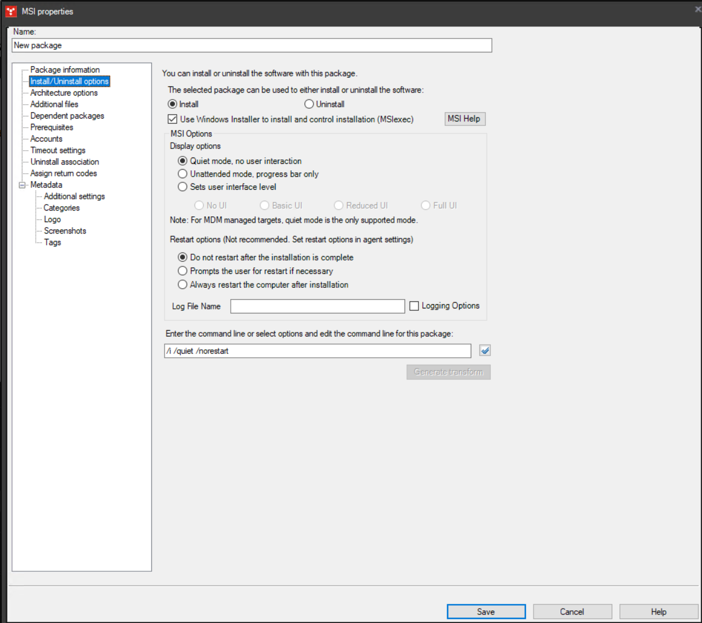Choose Sets user interface level option
This screenshot has height=623, width=702.
pos(182,187)
